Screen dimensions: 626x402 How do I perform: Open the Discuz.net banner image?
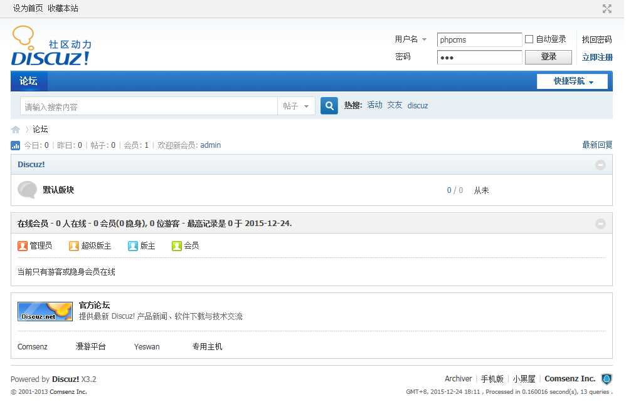pyautogui.click(x=45, y=312)
